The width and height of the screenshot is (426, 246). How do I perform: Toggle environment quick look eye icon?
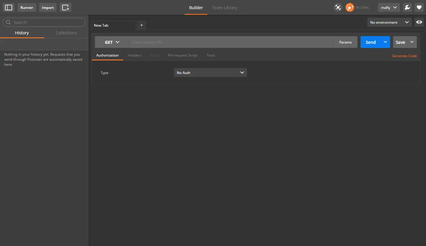(419, 22)
